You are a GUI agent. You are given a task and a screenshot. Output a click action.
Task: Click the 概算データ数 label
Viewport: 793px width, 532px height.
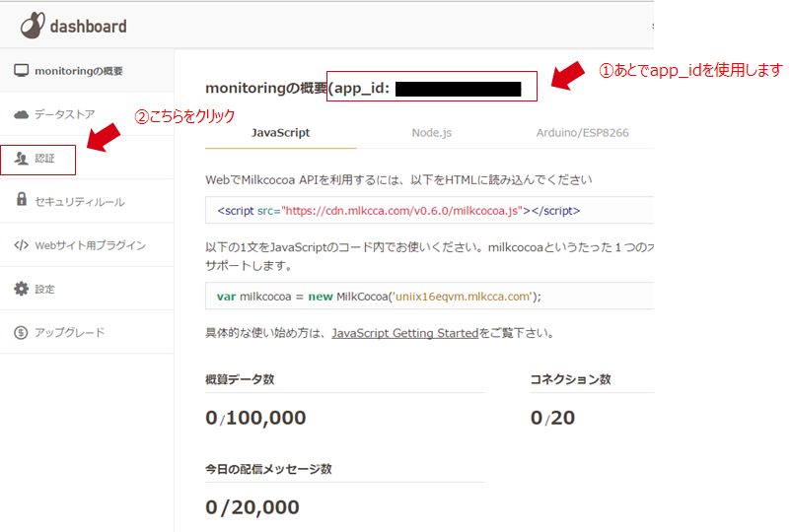point(240,379)
